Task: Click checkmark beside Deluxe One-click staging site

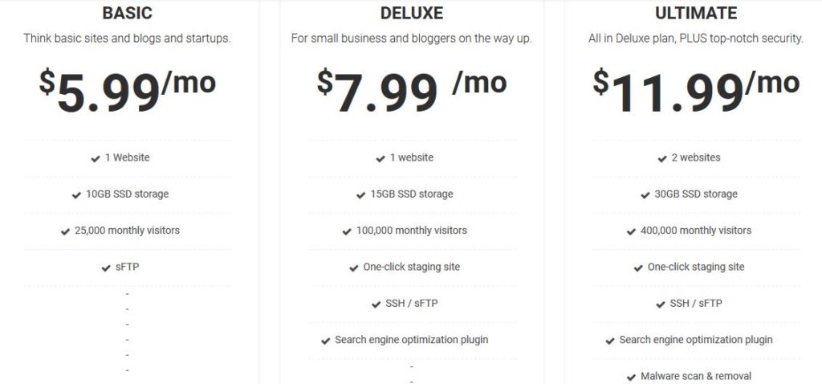Action: [354, 268]
